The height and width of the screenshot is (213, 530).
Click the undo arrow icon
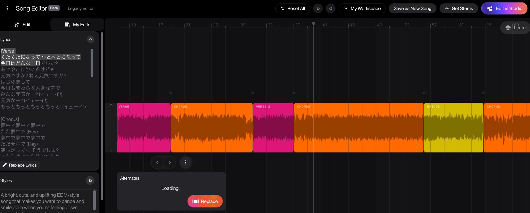pyautogui.click(x=318, y=8)
